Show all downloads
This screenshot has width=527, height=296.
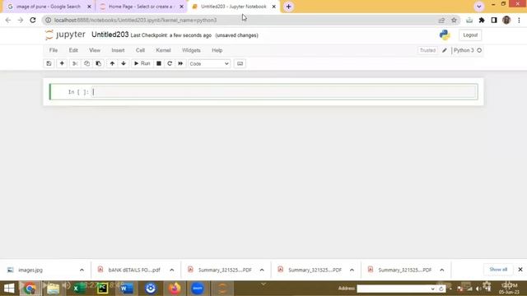tap(498, 270)
